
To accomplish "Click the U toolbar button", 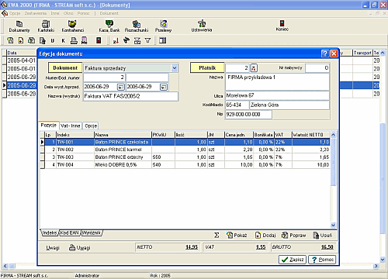I will pyautogui.click(x=53, y=40).
